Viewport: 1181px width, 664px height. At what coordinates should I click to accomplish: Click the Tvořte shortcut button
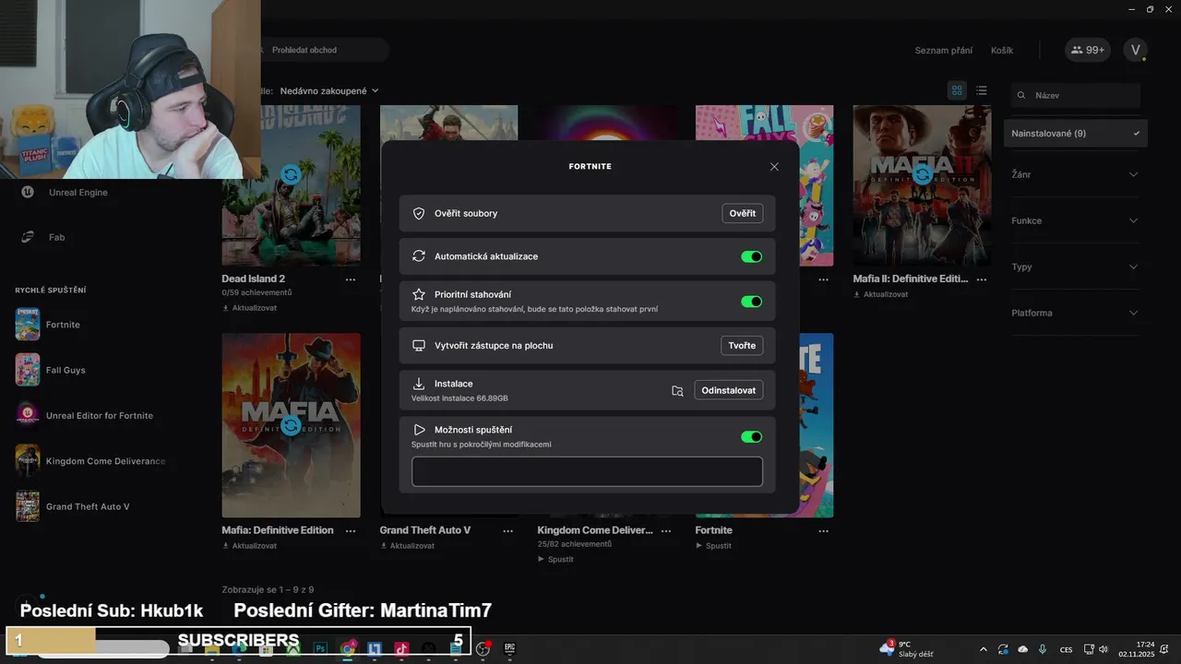742,346
